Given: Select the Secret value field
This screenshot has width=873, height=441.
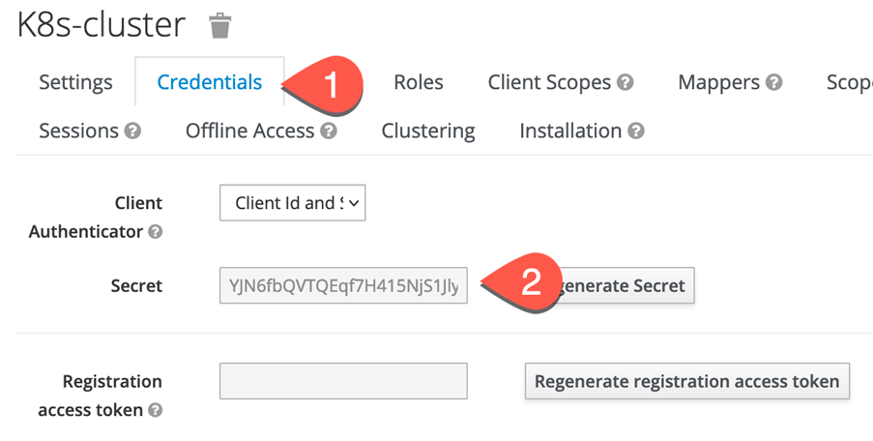Looking at the screenshot, I should 343,285.
